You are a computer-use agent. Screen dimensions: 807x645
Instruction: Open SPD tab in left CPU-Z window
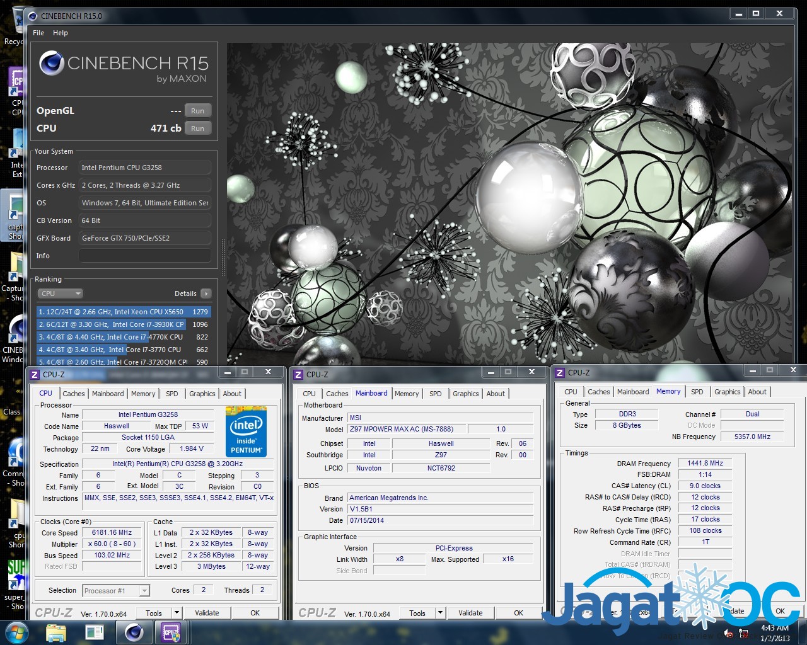[172, 394]
